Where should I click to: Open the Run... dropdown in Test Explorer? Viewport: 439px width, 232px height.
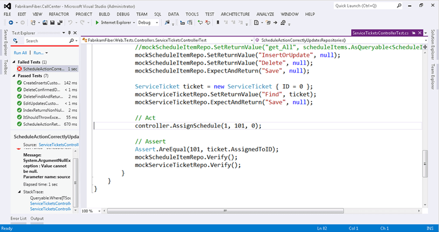pos(39,52)
